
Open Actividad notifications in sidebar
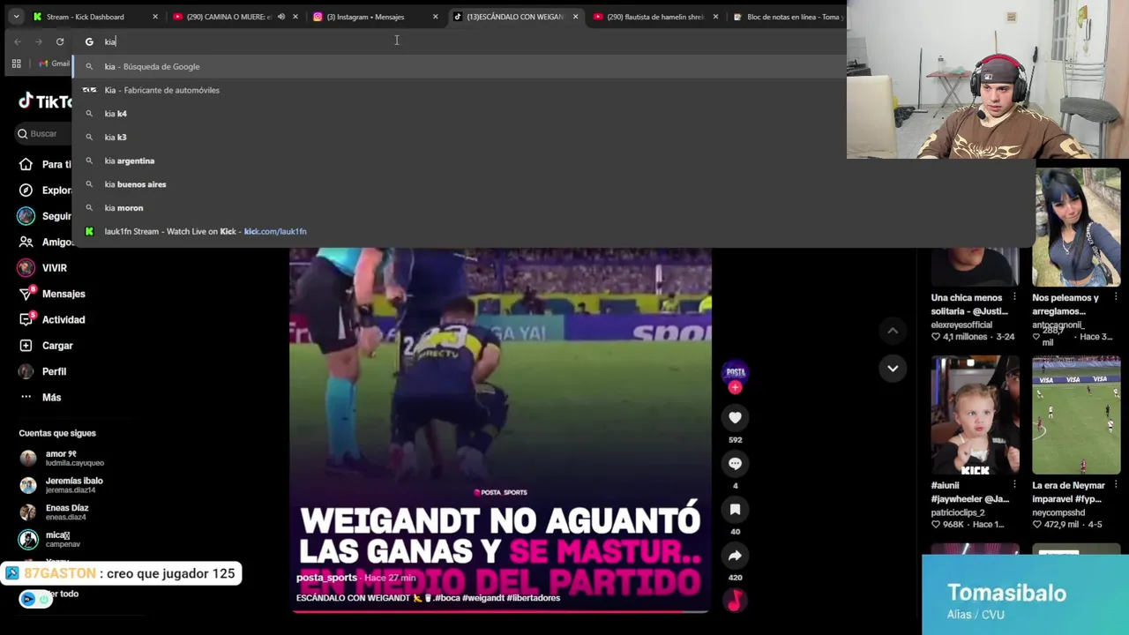53,319
